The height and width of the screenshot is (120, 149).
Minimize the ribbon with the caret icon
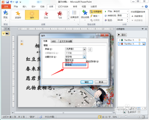click(x=142, y=7)
